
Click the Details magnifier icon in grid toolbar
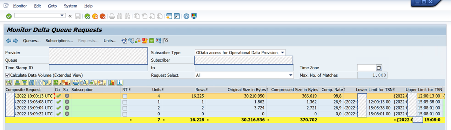click(x=8, y=82)
